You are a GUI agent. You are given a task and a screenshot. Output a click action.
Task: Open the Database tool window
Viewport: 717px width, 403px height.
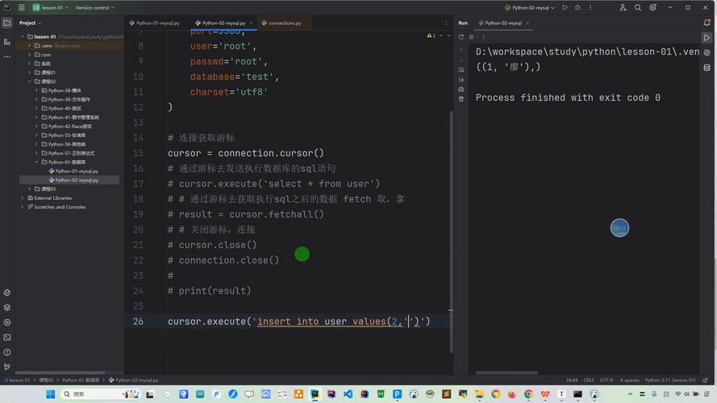coord(707,68)
